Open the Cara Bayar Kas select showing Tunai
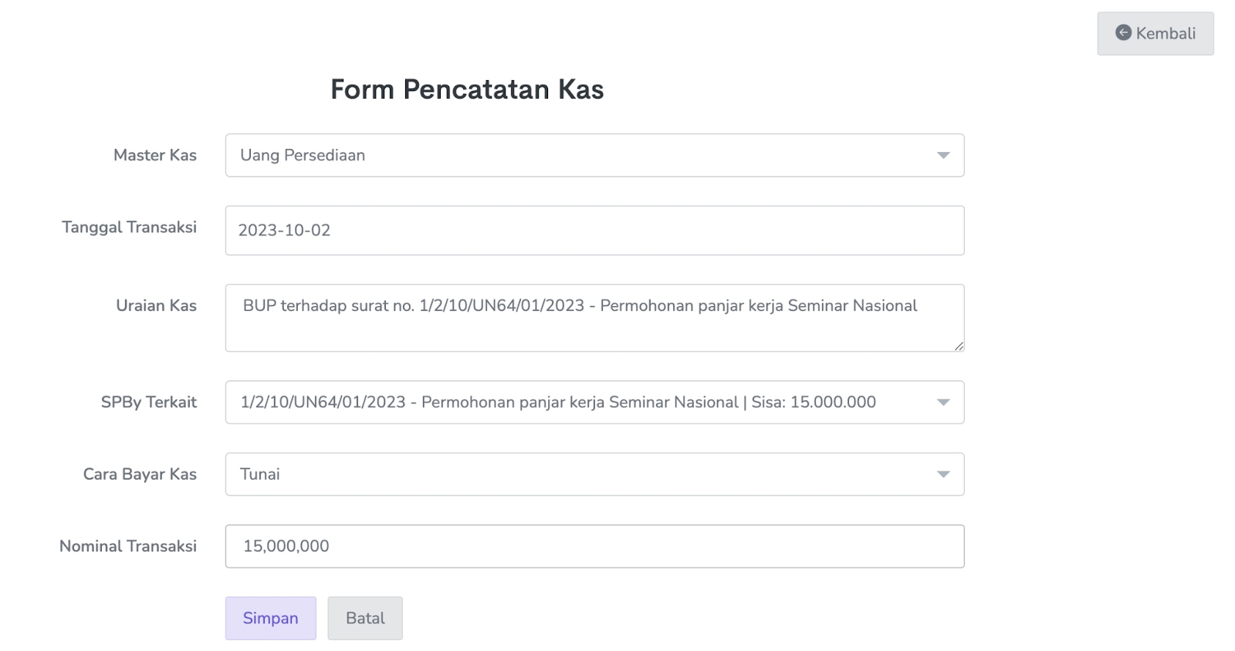Image resolution: width=1235 pixels, height=651 pixels. (x=587, y=474)
